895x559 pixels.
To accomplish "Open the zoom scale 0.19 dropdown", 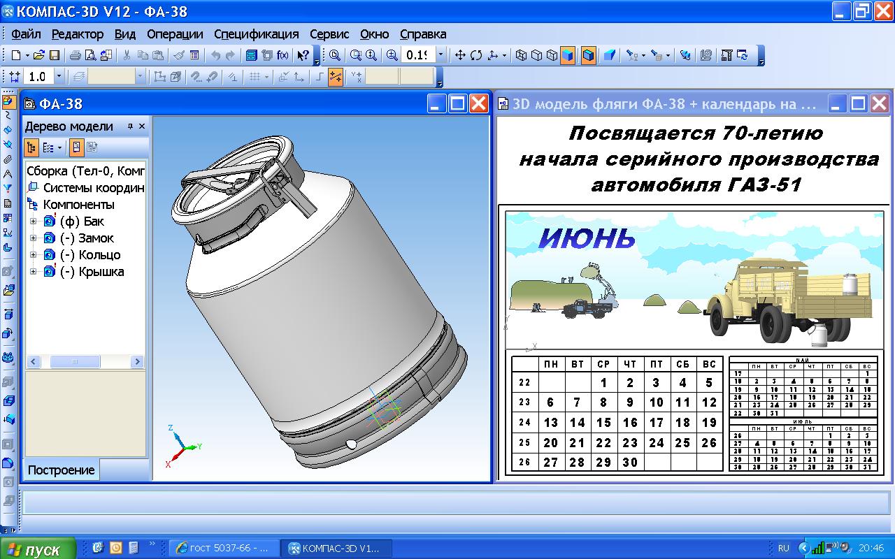I will tap(441, 55).
